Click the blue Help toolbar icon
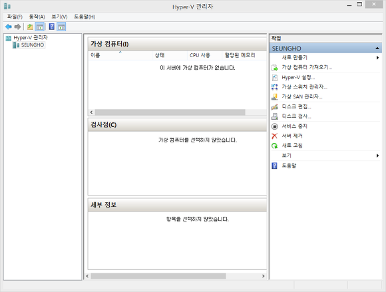Viewport: 386px width, 292px height. click(x=52, y=27)
